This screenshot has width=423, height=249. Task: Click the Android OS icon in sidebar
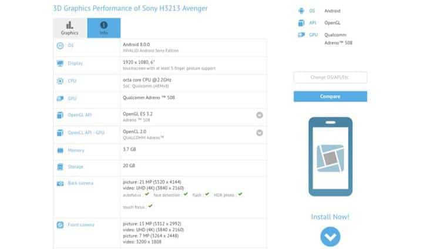[x=301, y=11]
